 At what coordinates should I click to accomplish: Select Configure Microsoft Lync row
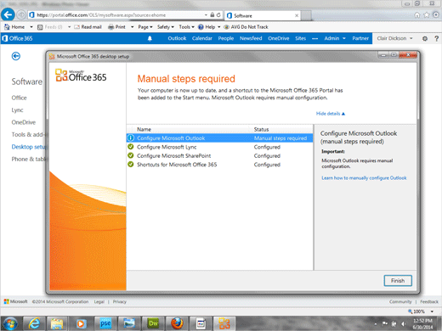(x=219, y=147)
